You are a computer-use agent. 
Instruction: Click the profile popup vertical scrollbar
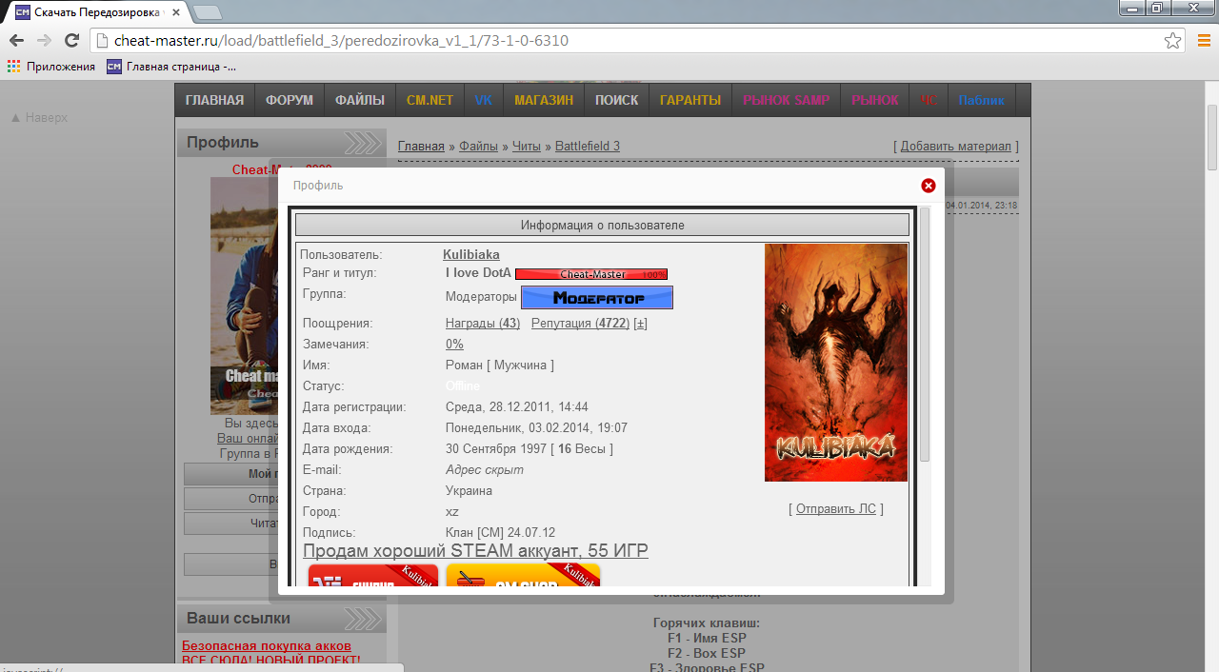coord(924,333)
